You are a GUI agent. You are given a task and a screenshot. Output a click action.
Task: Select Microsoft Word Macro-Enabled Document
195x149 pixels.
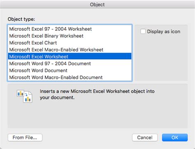[70, 77]
